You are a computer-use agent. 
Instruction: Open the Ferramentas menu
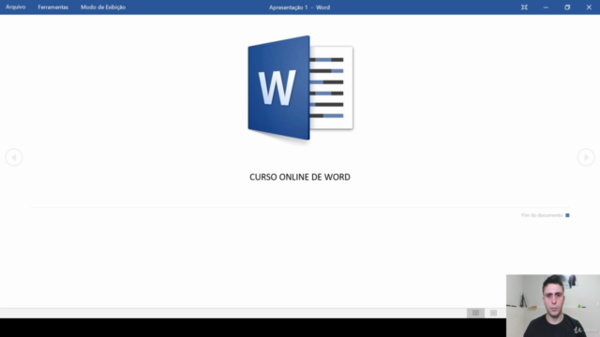click(52, 7)
